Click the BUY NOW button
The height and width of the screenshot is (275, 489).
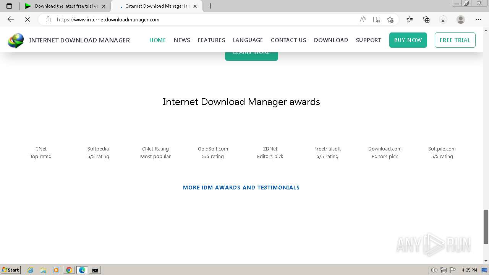pos(408,40)
